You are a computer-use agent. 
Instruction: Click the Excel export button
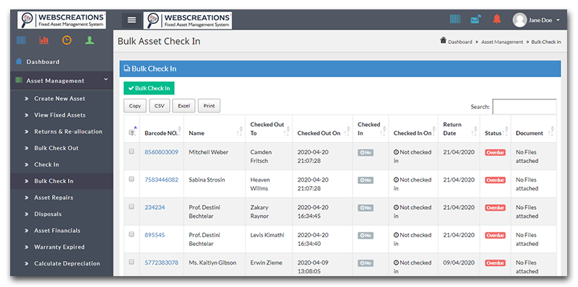(184, 106)
